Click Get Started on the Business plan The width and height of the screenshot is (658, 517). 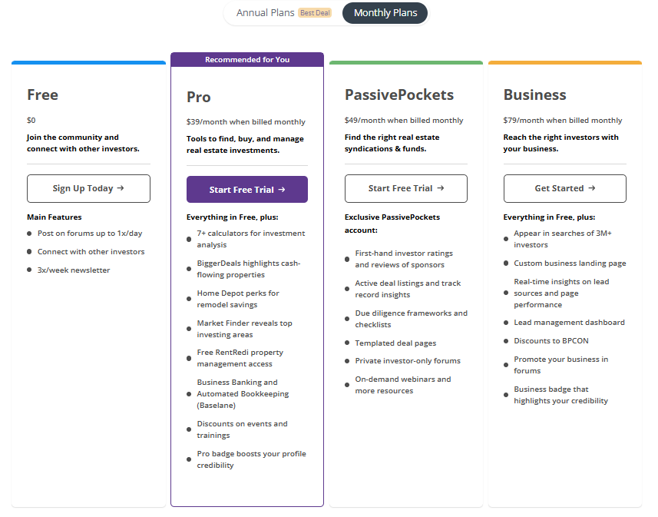pos(564,188)
